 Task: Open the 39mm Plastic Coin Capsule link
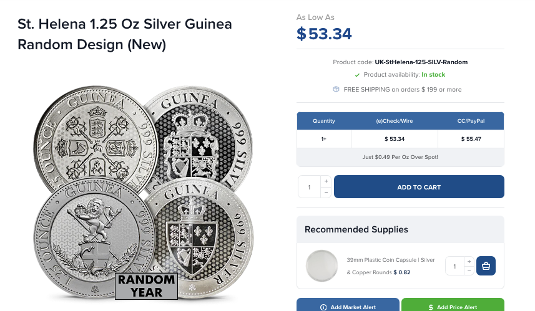[x=390, y=259]
